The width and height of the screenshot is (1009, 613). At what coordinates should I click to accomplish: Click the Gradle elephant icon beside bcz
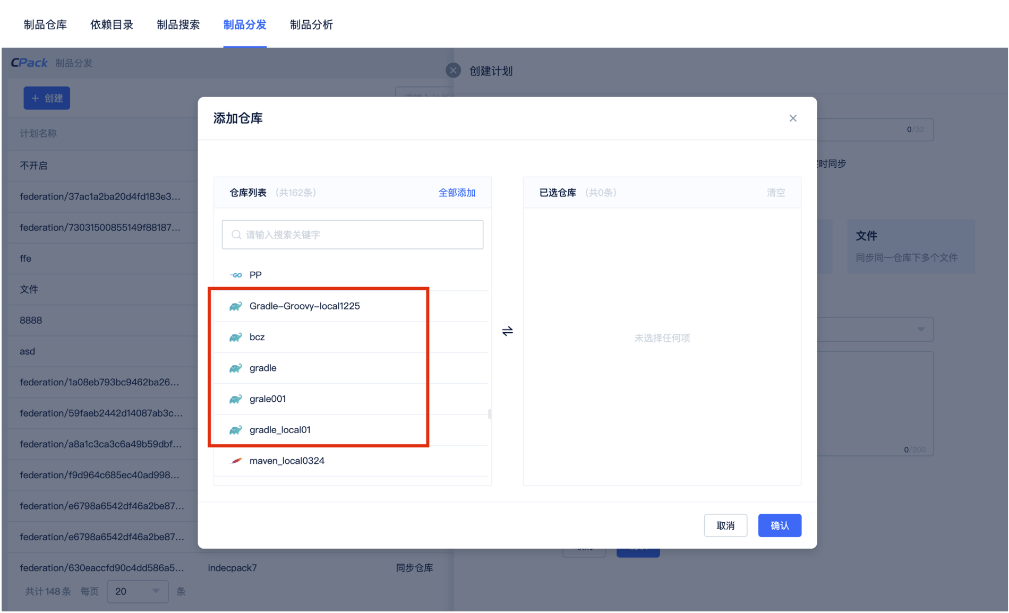236,337
